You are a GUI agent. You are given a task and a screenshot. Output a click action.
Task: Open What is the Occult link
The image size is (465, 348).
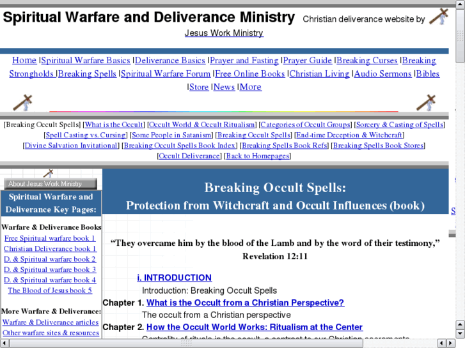(114, 125)
